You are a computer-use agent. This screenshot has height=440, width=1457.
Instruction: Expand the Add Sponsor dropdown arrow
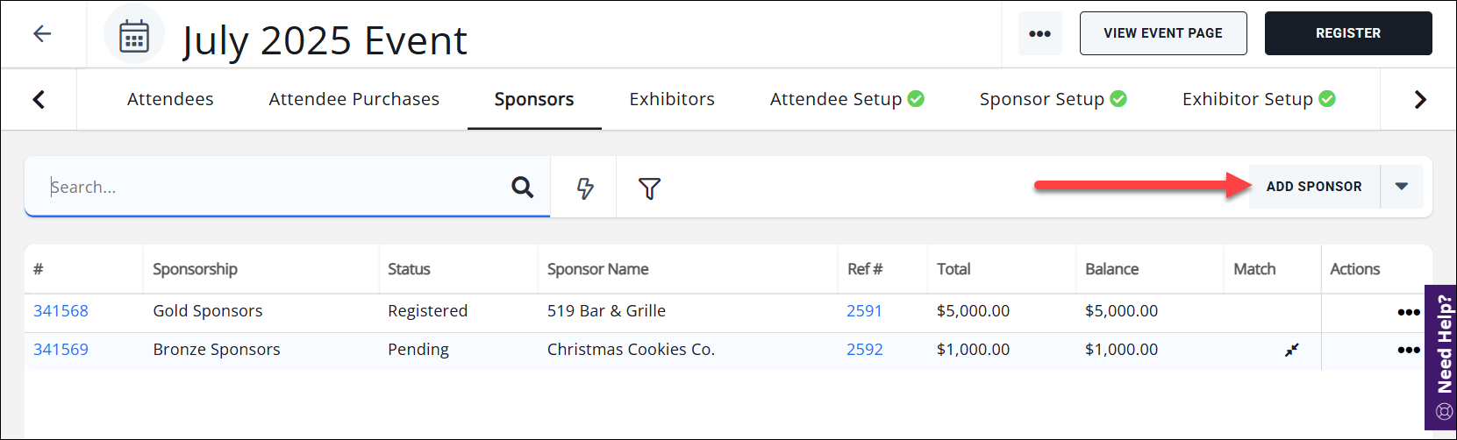(x=1402, y=187)
